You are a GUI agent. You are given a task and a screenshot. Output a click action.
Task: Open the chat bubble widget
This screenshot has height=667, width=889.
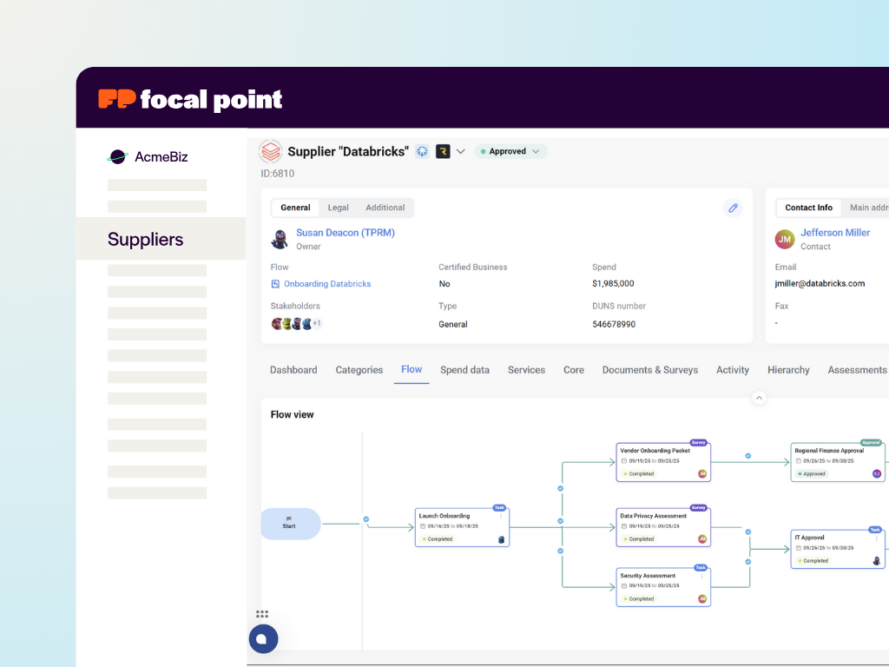(262, 639)
